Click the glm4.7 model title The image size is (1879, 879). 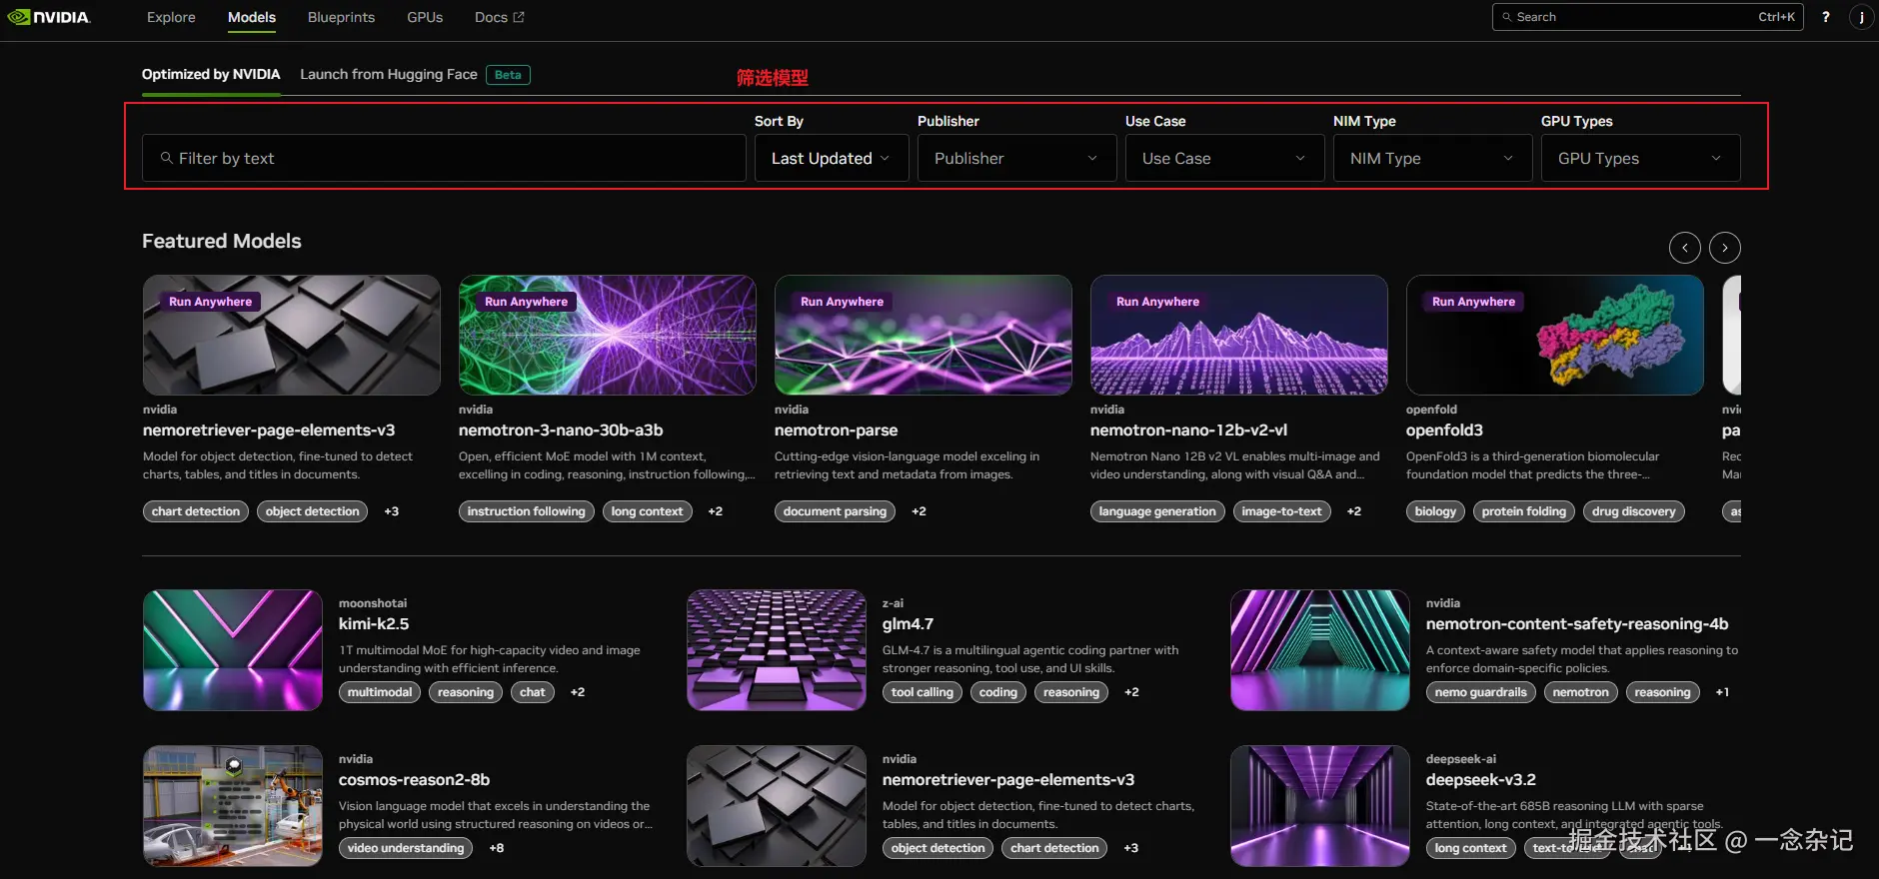pyautogui.click(x=908, y=624)
